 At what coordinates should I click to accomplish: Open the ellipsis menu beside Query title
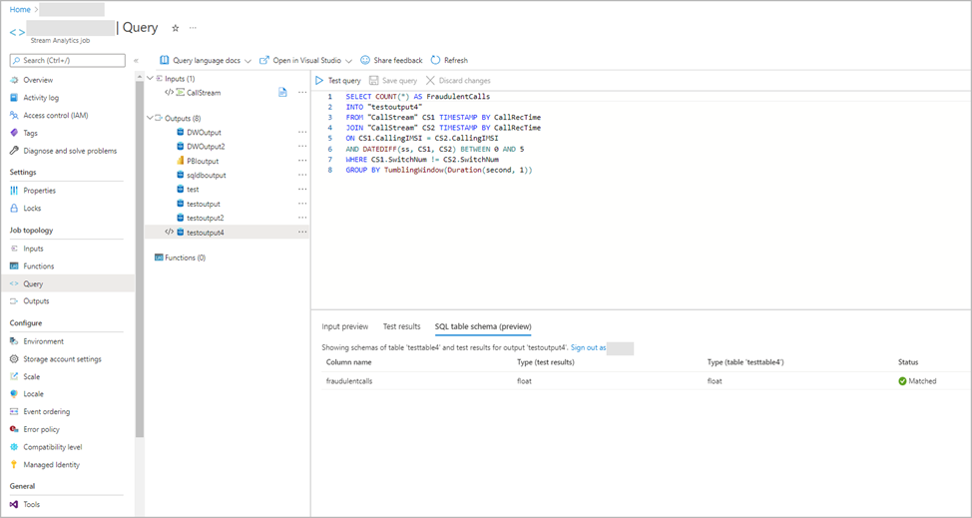tap(193, 28)
